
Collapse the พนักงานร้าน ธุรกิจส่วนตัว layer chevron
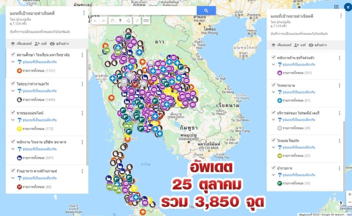(273, 64)
